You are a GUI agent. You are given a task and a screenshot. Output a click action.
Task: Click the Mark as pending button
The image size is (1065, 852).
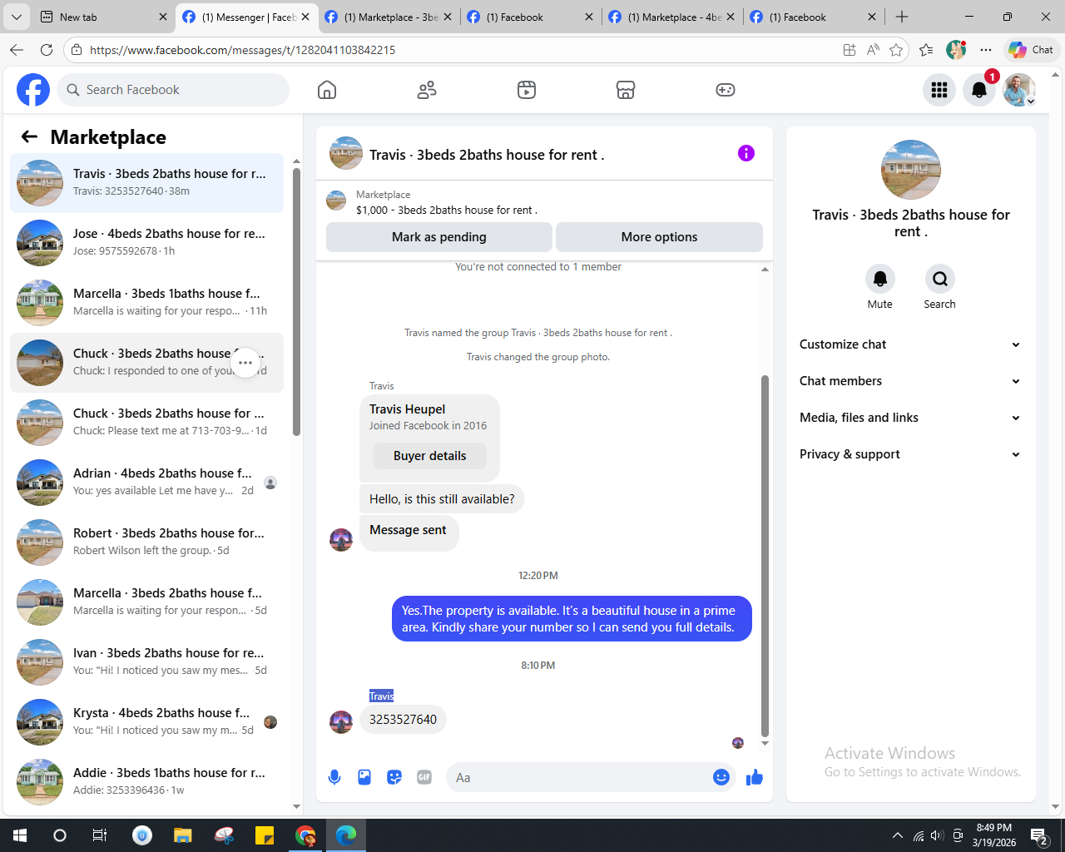pyautogui.click(x=439, y=237)
